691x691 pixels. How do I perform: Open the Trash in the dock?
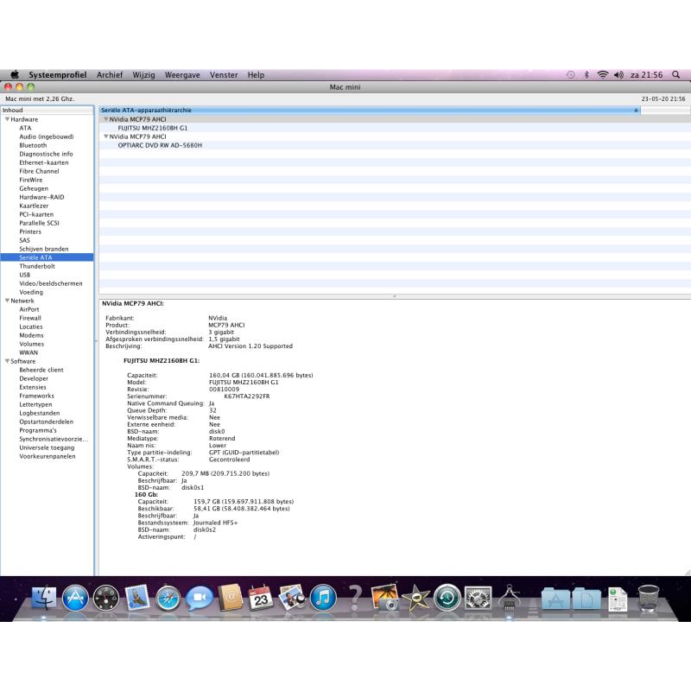[x=649, y=598]
